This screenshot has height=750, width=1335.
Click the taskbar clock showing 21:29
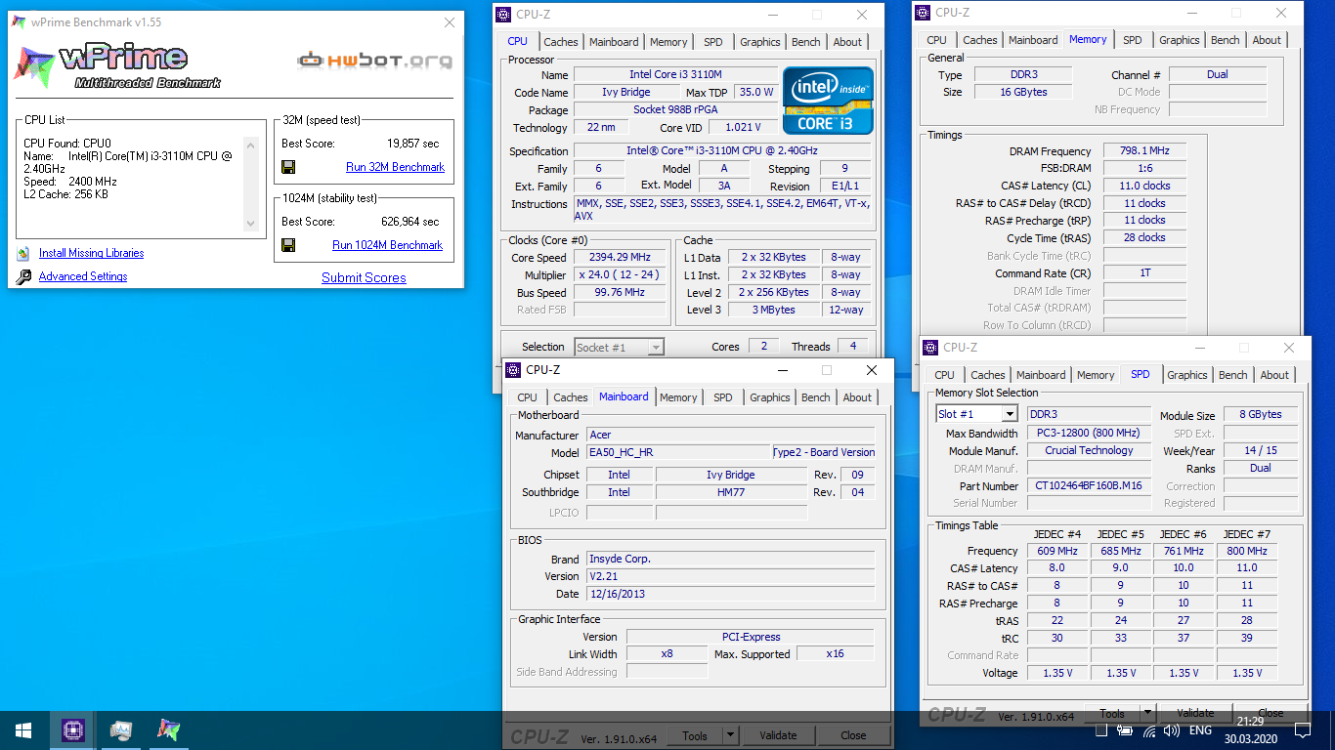pyautogui.click(x=1253, y=730)
